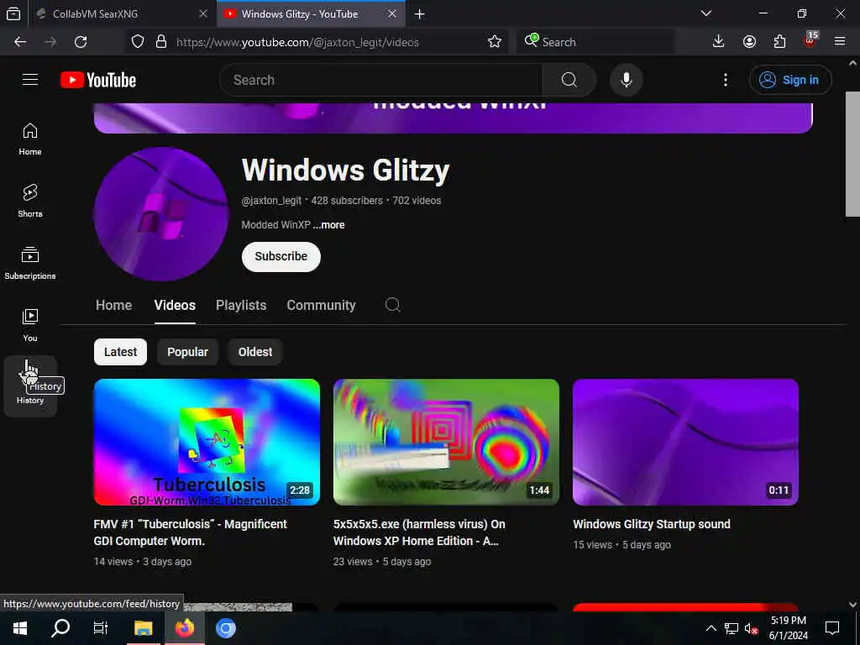Screen dimensions: 860x645
Task: Open Windows Glitzy Startup sound title
Action: click(652, 524)
